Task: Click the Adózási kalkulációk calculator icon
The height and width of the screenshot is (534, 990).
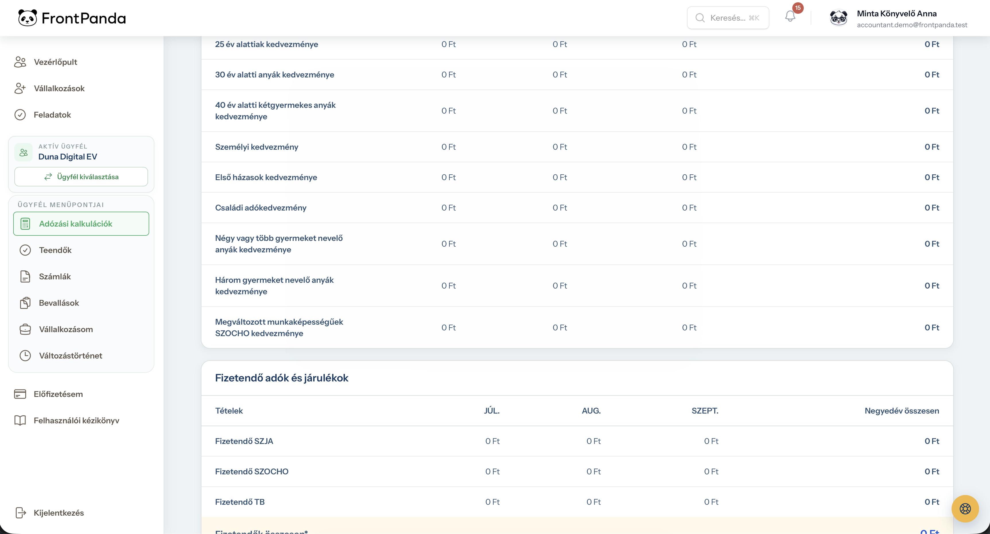Action: click(25, 224)
